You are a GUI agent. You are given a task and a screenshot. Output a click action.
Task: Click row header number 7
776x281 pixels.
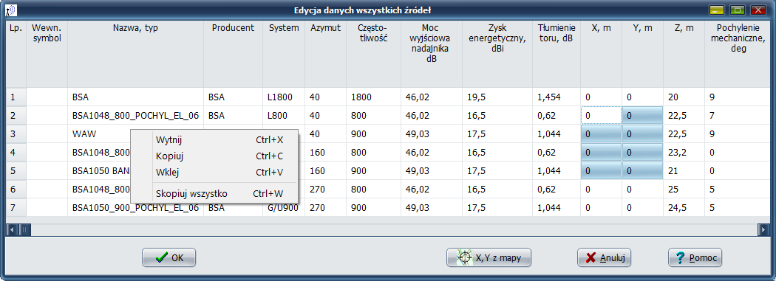click(x=16, y=208)
